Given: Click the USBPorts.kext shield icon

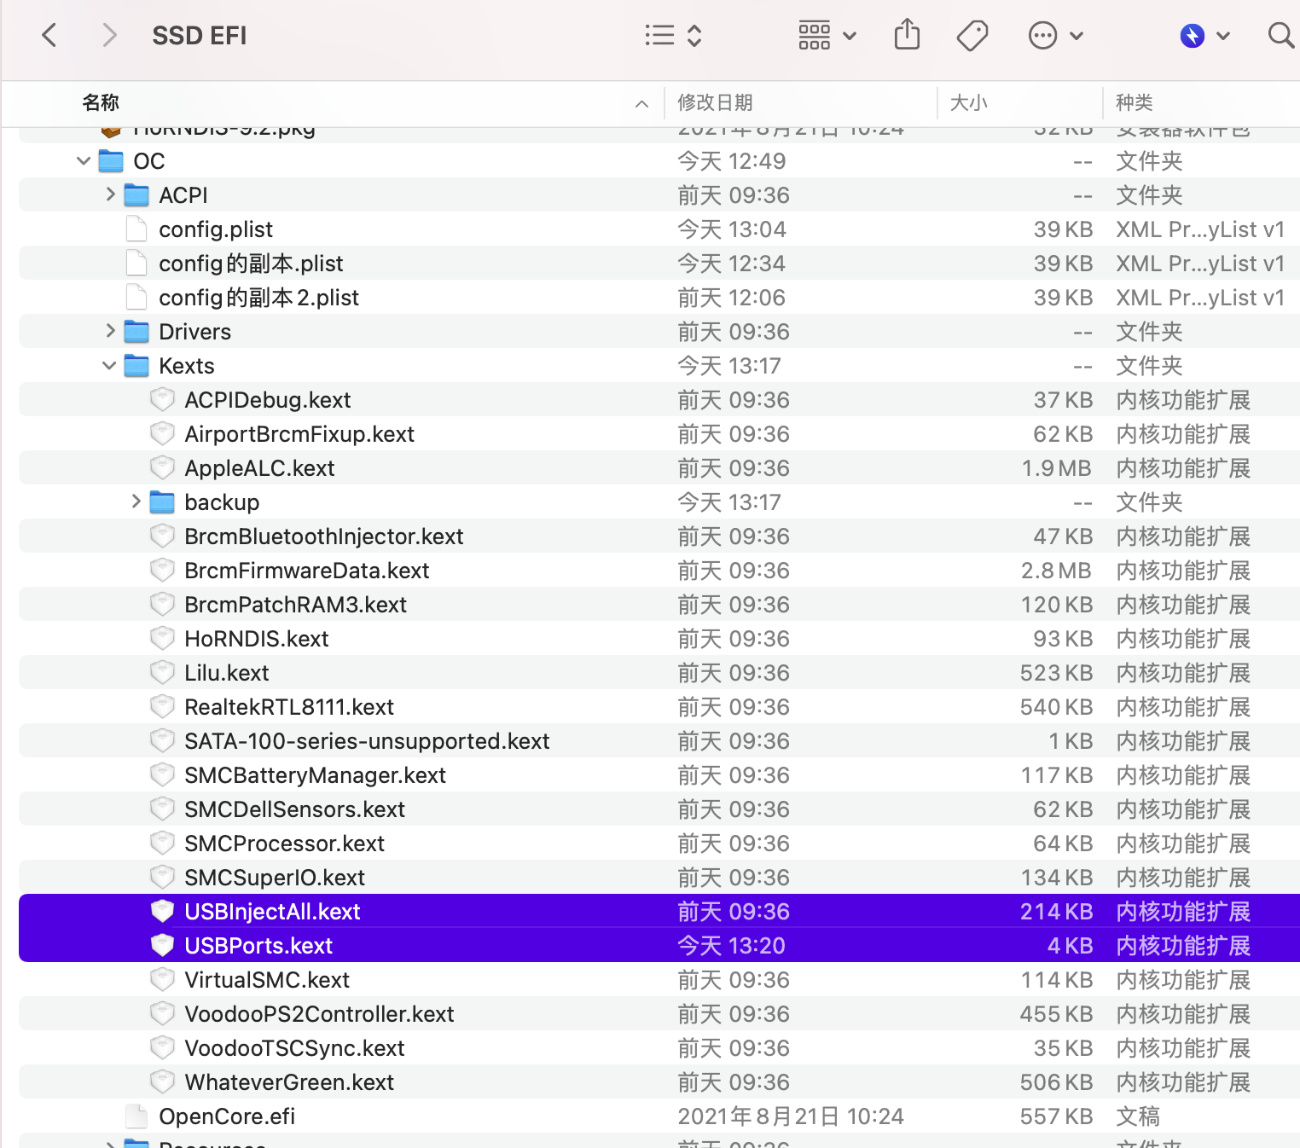Looking at the screenshot, I should point(162,945).
